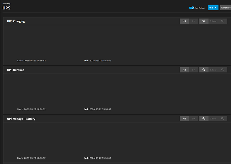Step forward in UPS Runtime chart

pyautogui.click(x=194, y=70)
